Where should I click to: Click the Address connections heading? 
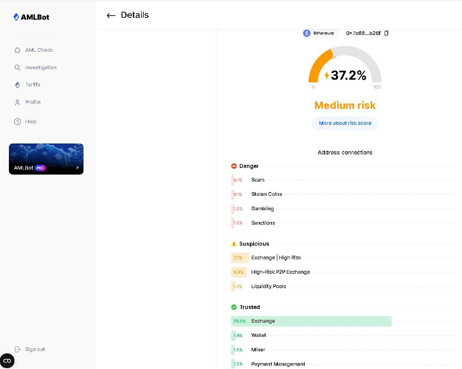(x=345, y=152)
